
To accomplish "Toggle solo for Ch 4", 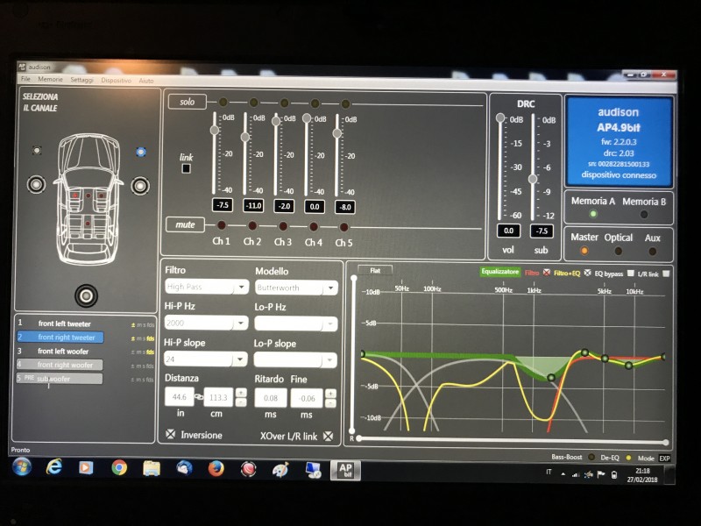I will (315, 103).
